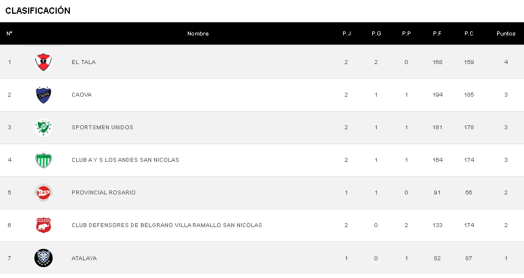Click the Defensores de Belgrano crest
The height and width of the screenshot is (278, 524).
click(x=44, y=225)
